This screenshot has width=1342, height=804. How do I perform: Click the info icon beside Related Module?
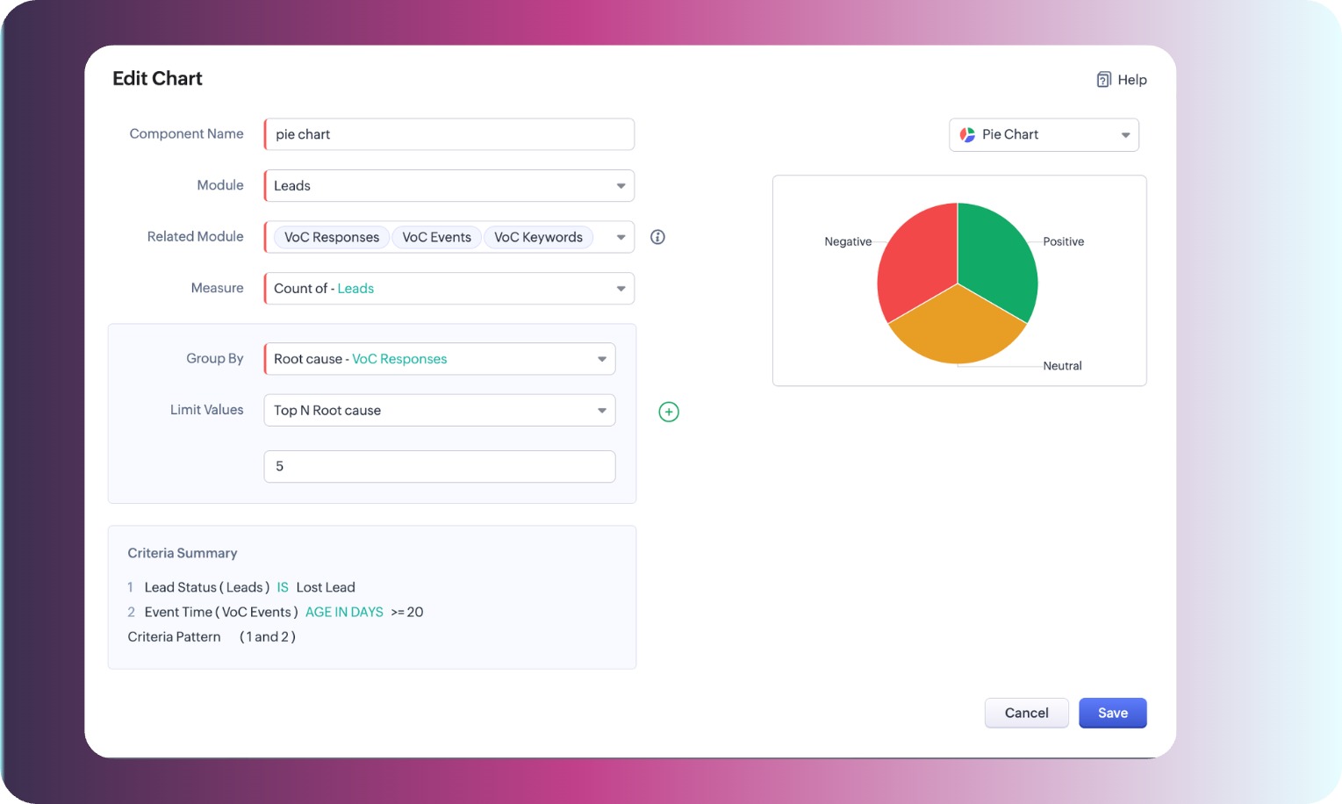point(657,237)
